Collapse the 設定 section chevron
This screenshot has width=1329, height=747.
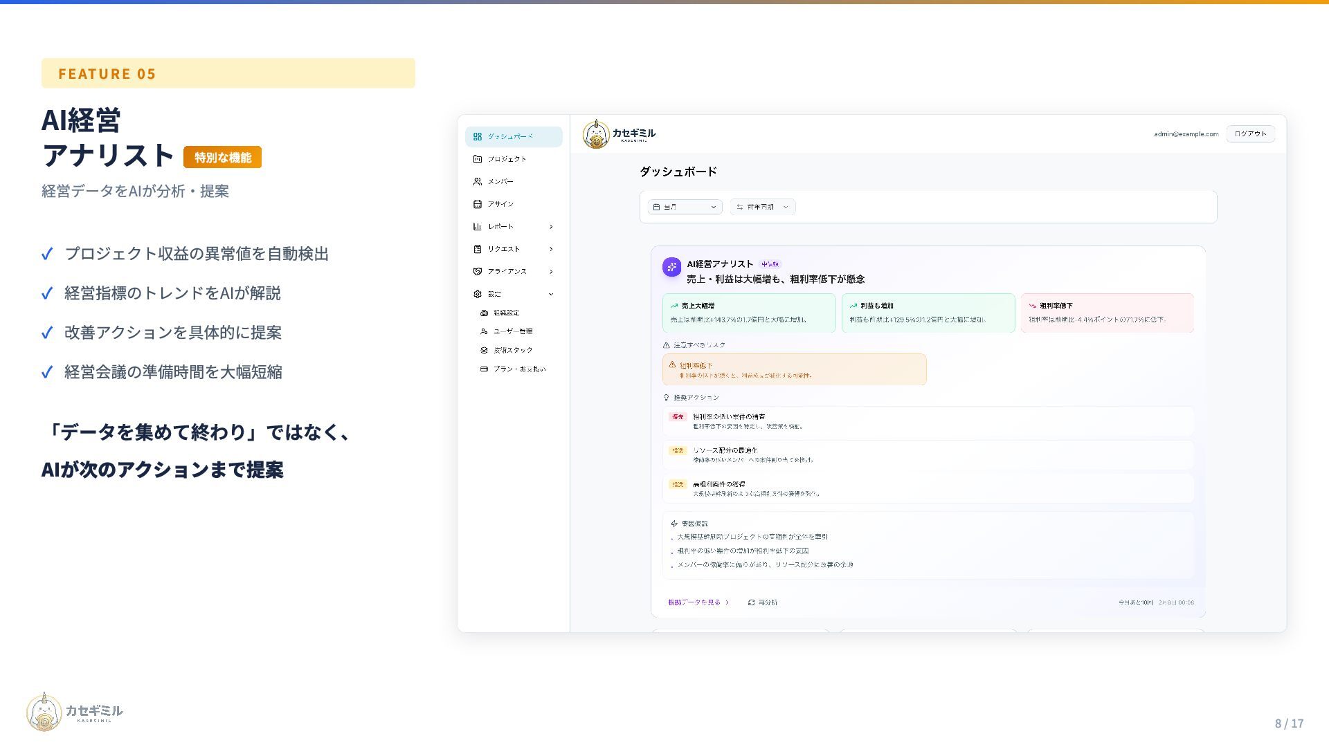coord(551,294)
